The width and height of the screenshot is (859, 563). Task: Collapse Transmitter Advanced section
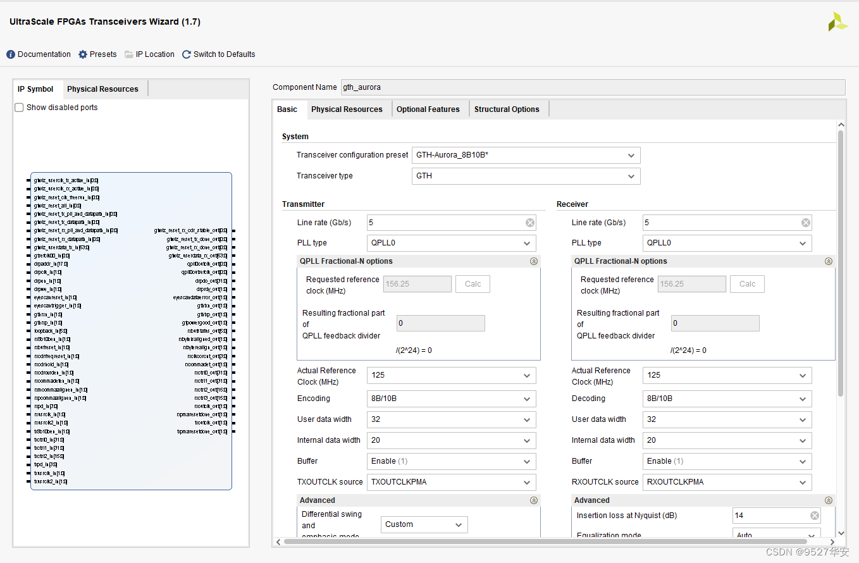(534, 500)
